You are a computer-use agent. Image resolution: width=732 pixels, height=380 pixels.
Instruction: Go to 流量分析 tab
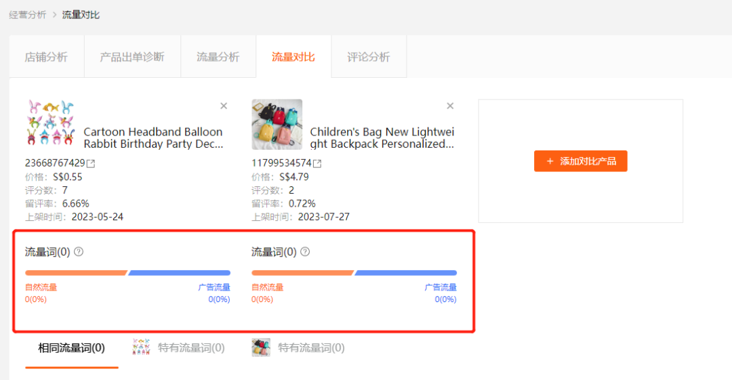coord(218,57)
